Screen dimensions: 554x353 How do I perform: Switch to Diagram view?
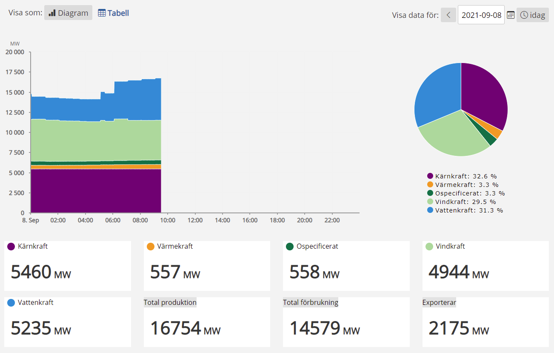[68, 13]
